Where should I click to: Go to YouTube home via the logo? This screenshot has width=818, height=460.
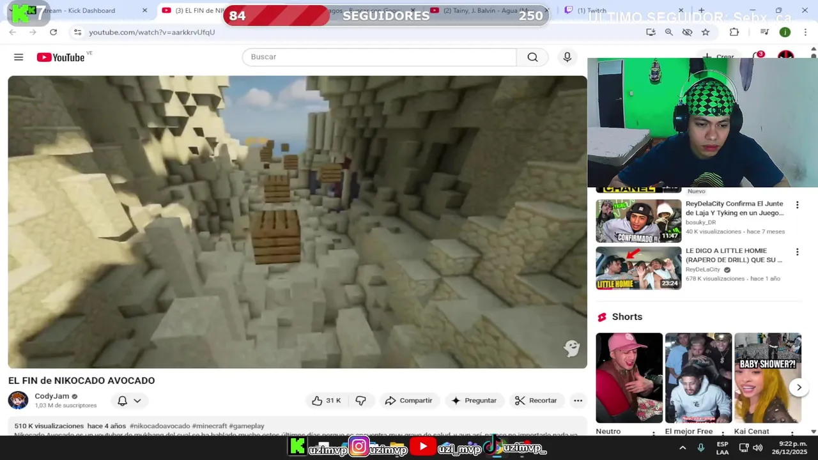(60, 57)
